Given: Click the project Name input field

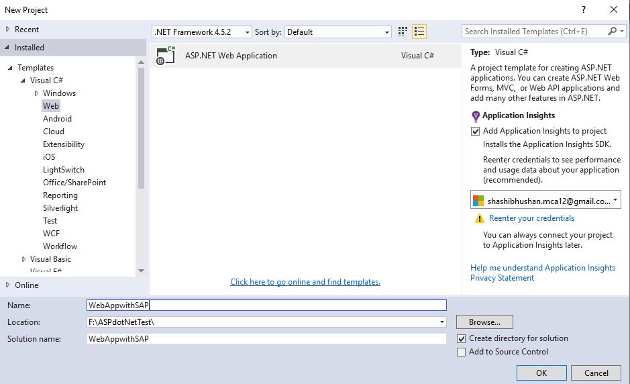Looking at the screenshot, I should pyautogui.click(x=266, y=305).
